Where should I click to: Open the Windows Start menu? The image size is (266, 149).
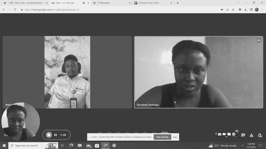[4, 145]
